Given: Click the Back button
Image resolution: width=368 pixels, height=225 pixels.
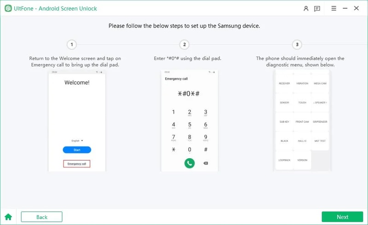Looking at the screenshot, I should tap(41, 217).
